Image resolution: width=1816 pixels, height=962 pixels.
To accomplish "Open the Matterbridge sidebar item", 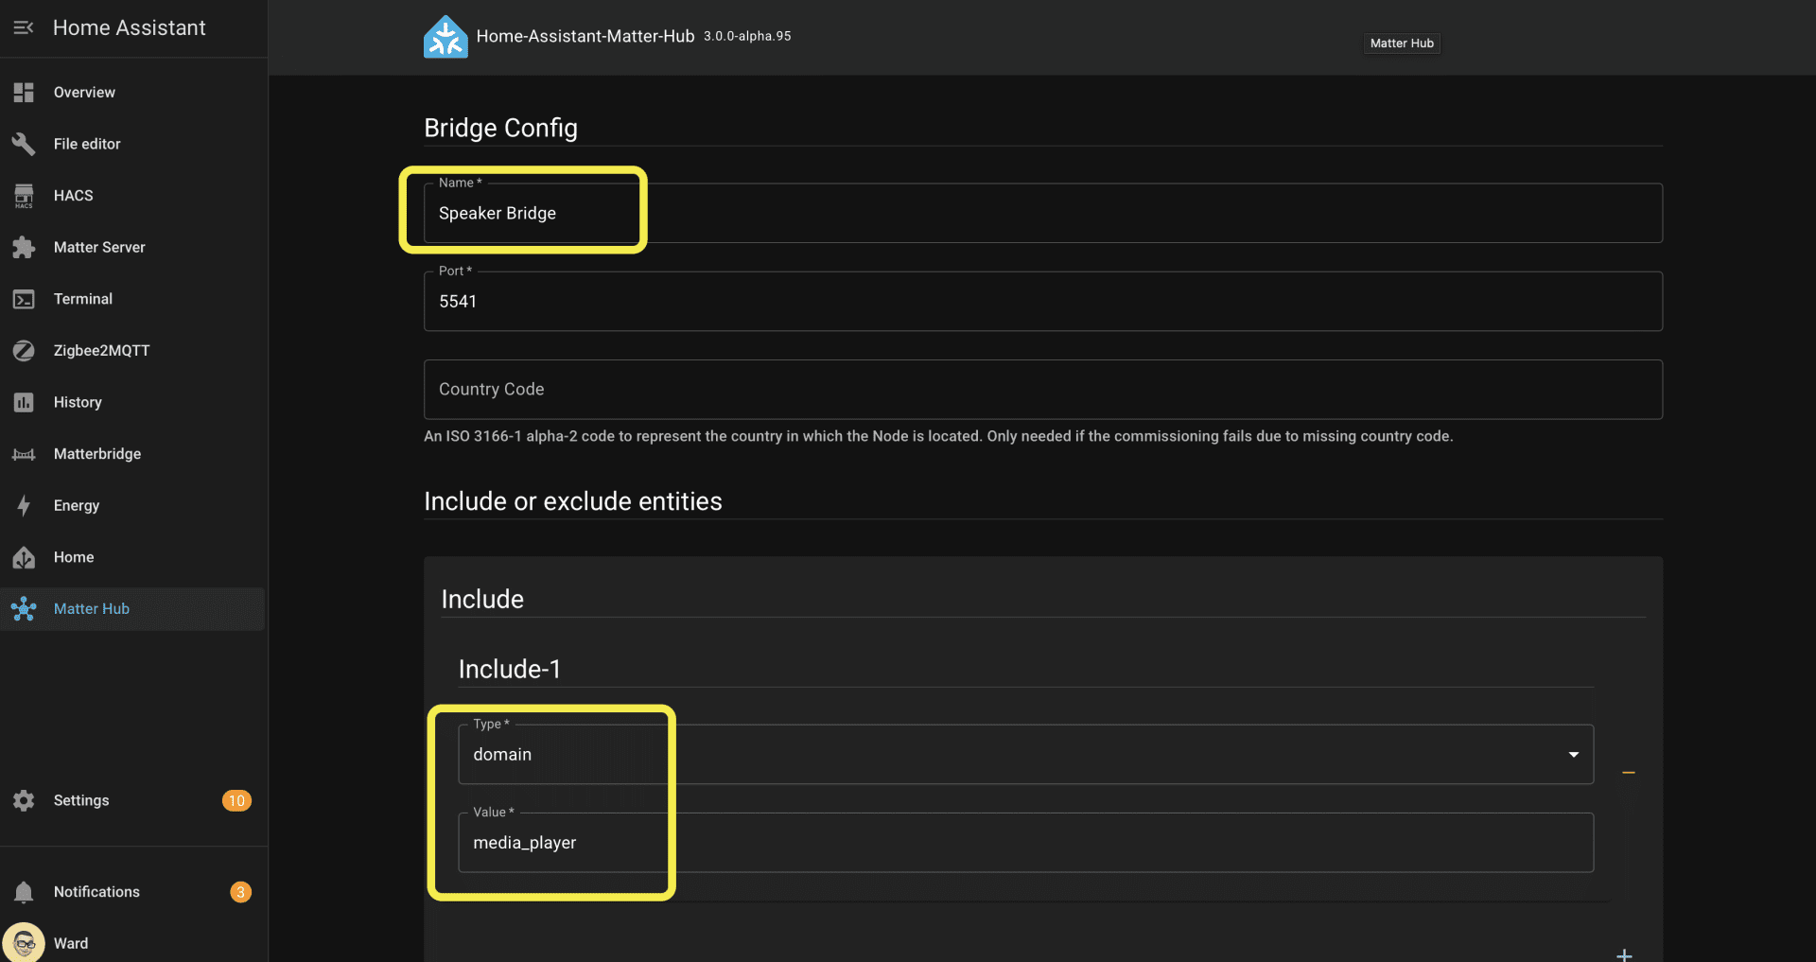I will tap(96, 454).
